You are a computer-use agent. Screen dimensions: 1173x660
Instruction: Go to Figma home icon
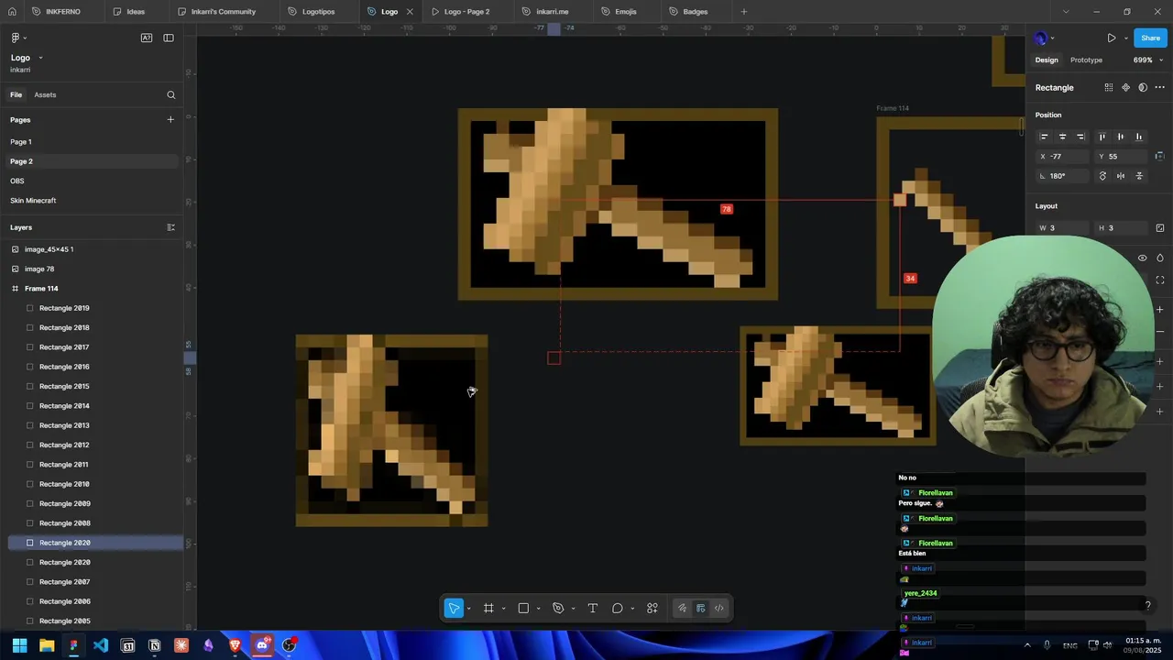(12, 12)
